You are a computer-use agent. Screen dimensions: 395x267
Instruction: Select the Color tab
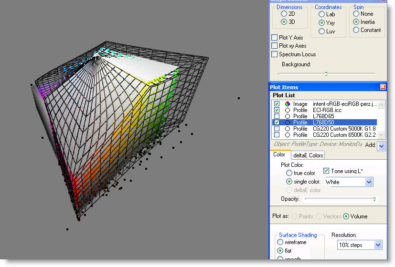coord(279,154)
